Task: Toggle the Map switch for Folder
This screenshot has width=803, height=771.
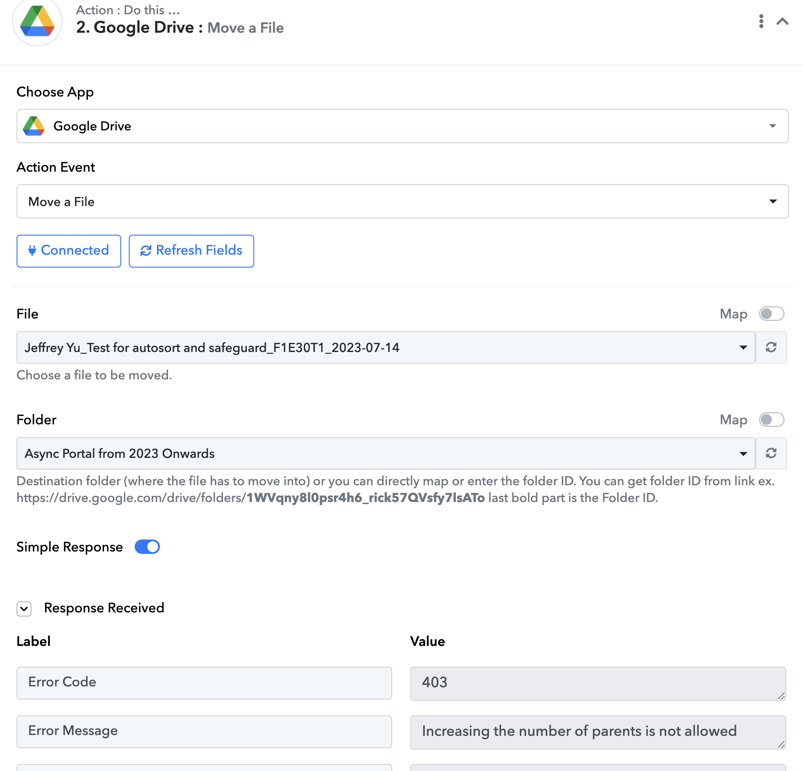Action: [x=772, y=420]
